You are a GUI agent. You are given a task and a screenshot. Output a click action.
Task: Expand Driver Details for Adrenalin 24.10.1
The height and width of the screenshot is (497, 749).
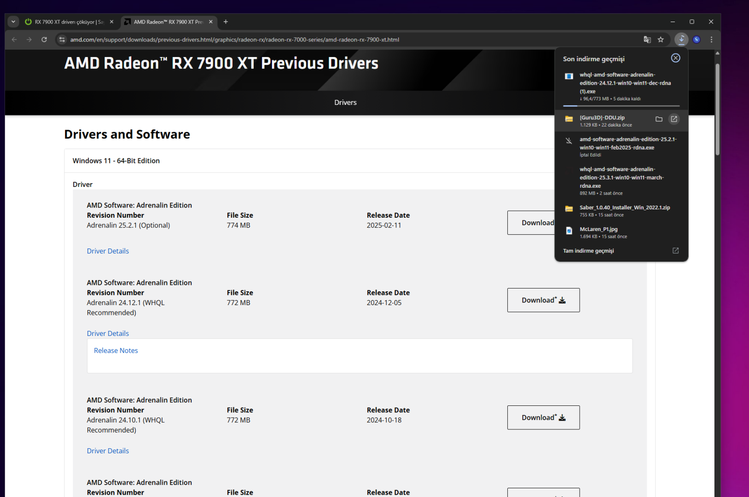[x=108, y=451]
